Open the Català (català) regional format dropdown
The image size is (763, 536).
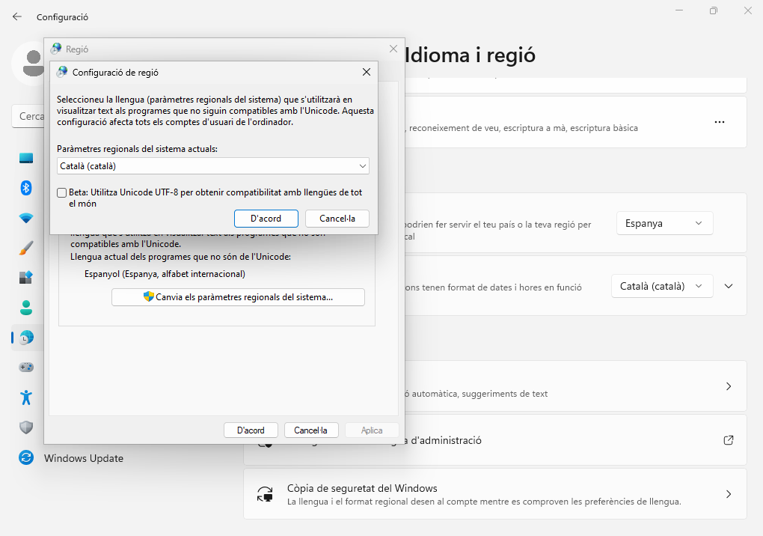661,286
